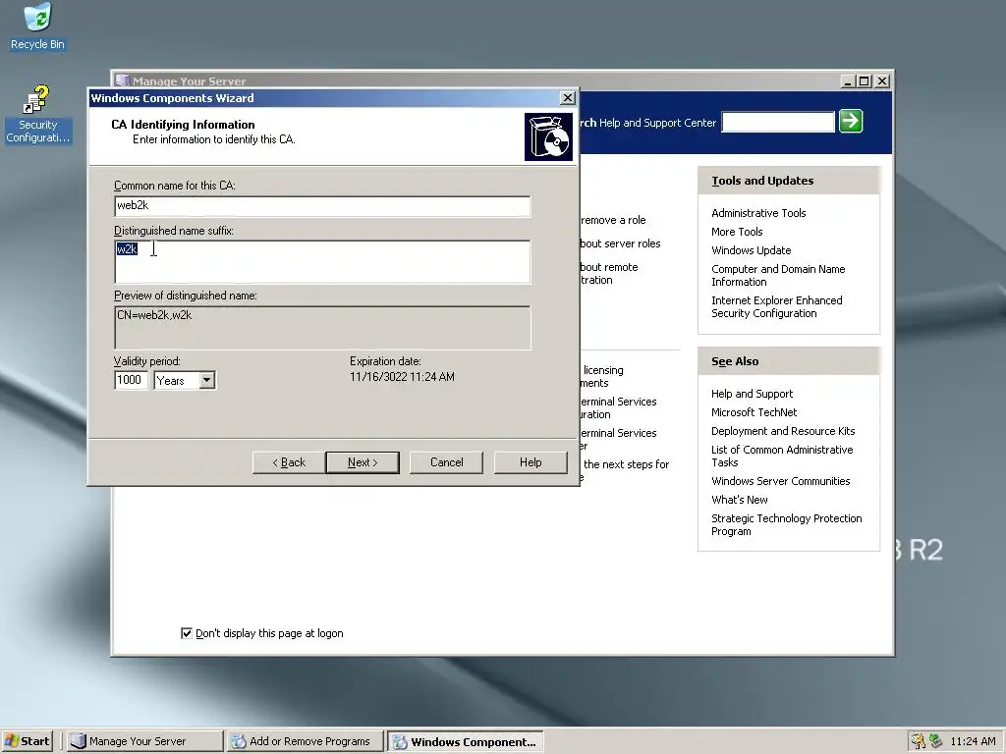The image size is (1006, 754).
Task: Click the CA Identifying Information heading
Action: pos(183,125)
